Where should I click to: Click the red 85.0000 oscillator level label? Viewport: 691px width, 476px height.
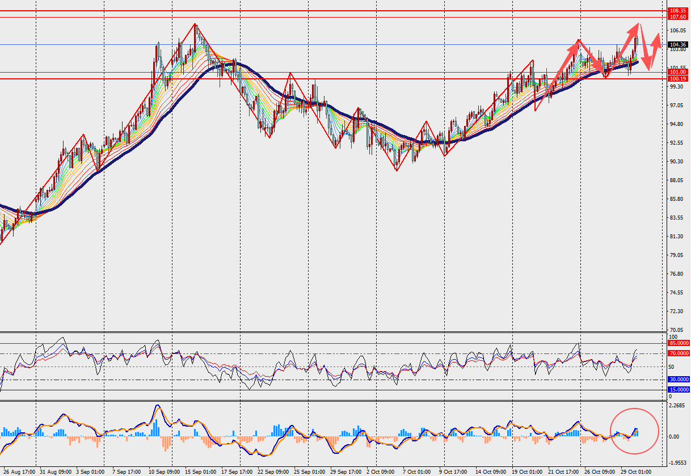click(x=679, y=343)
